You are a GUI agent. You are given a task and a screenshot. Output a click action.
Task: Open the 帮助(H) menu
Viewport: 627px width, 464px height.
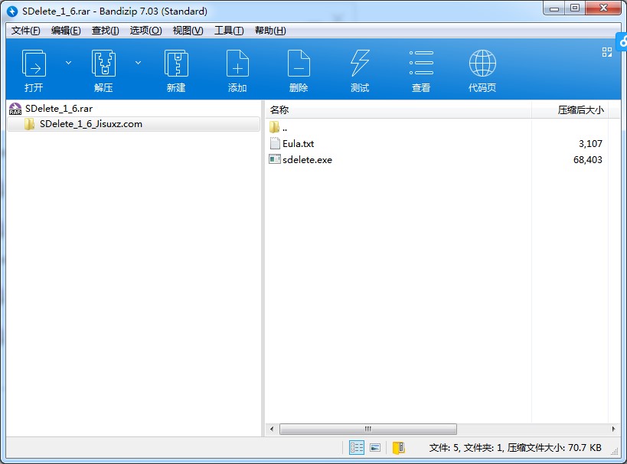(270, 31)
